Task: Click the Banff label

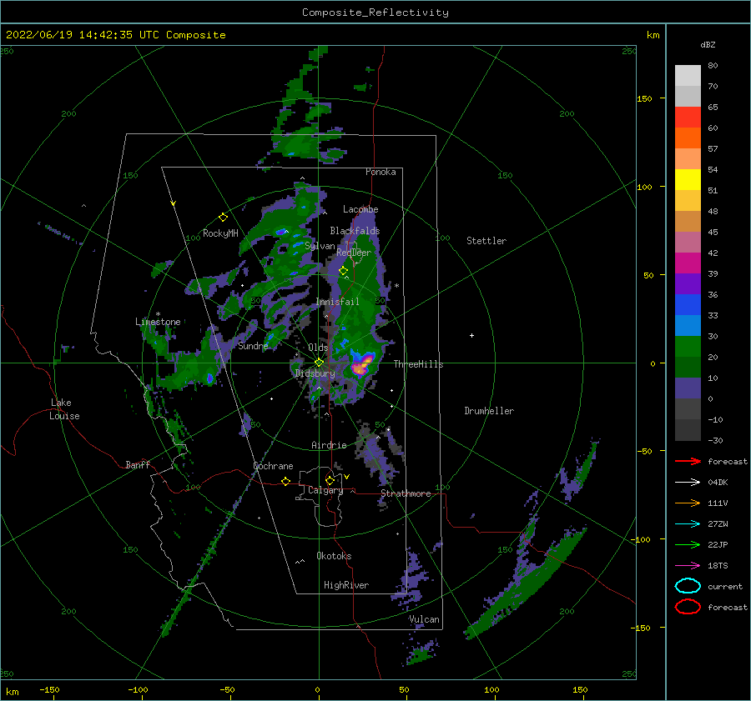Action: (x=138, y=464)
